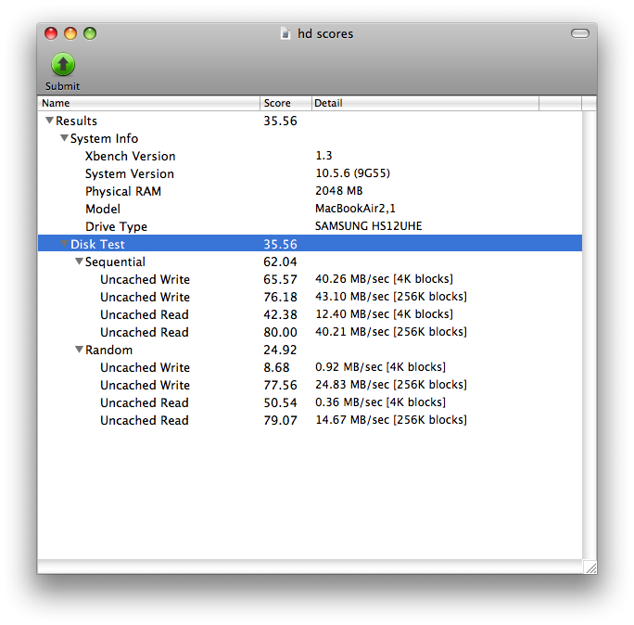
Task: Click the Sequential score 62.04
Action: pos(280,261)
